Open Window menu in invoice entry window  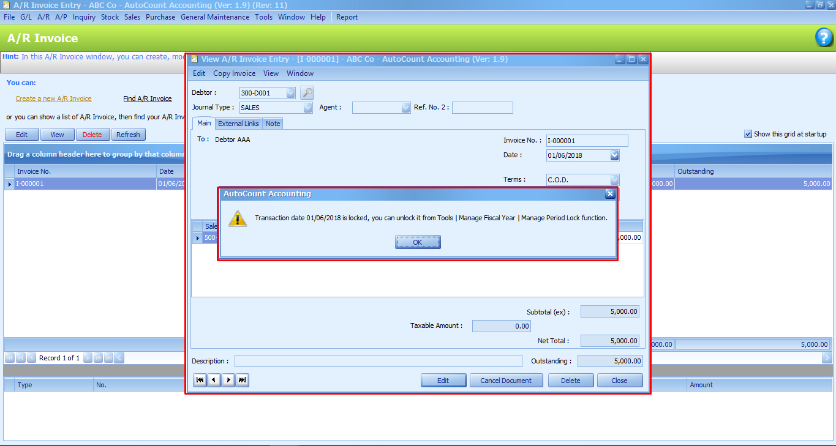tap(300, 73)
